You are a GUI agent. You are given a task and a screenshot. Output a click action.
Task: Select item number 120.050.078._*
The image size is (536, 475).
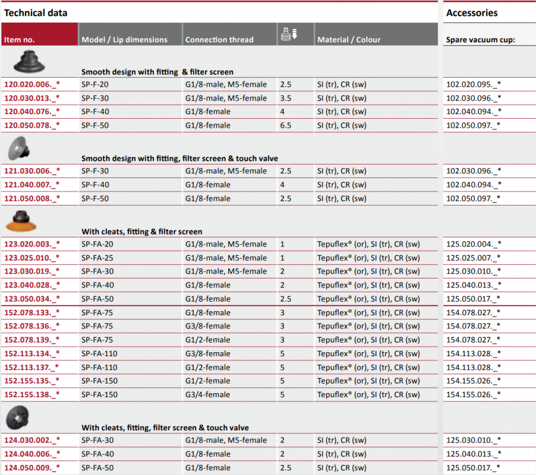(x=31, y=125)
